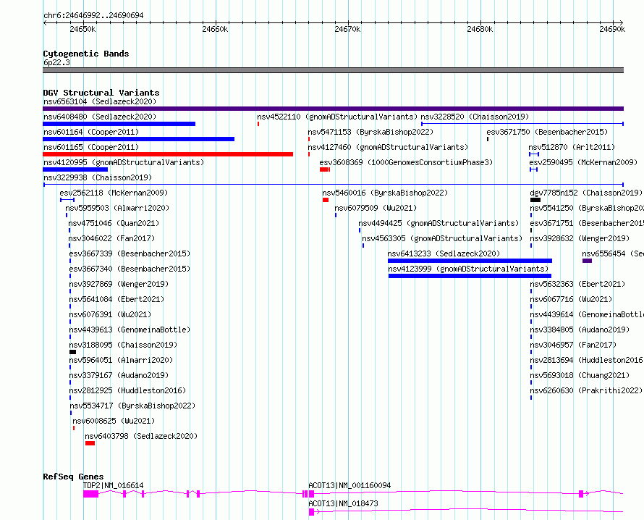Image resolution: width=644 pixels, height=520 pixels.
Task: Click the nsv6563104 (Sedlazeck2020) variant label
Action: coord(100,101)
